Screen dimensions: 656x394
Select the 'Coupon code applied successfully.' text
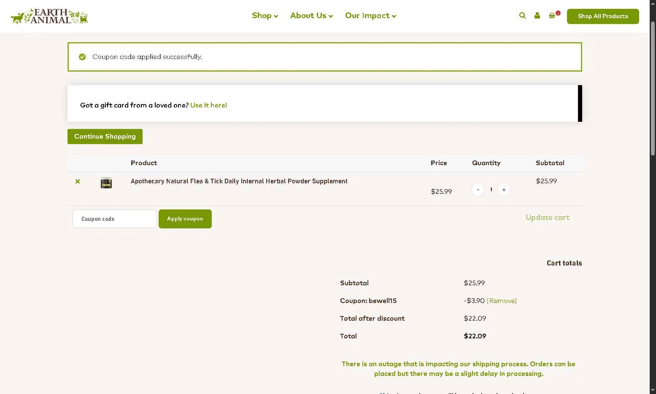tap(147, 57)
